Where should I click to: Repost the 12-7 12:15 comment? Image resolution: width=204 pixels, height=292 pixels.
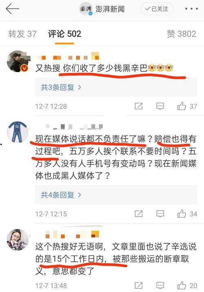click(x=139, y=214)
